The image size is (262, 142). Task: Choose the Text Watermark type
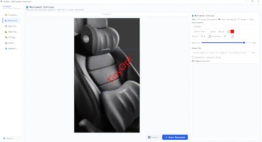pos(227,19)
